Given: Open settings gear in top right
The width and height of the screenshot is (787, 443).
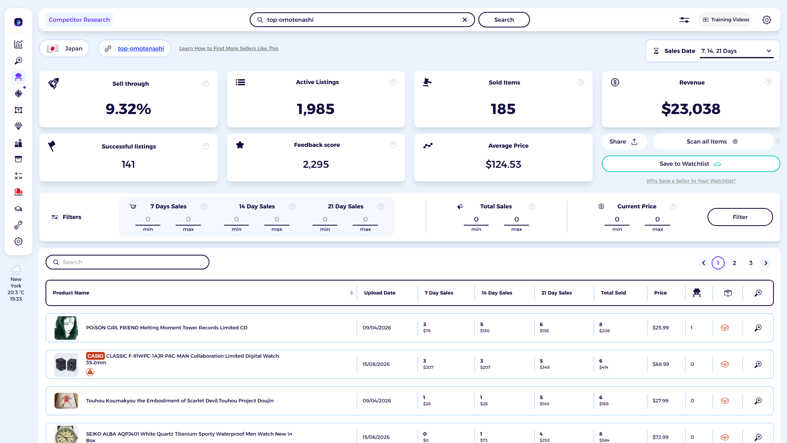Looking at the screenshot, I should [x=767, y=20].
